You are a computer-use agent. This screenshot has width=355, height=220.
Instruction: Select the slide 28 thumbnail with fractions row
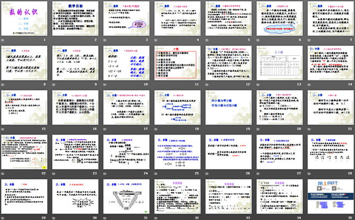(331, 152)
